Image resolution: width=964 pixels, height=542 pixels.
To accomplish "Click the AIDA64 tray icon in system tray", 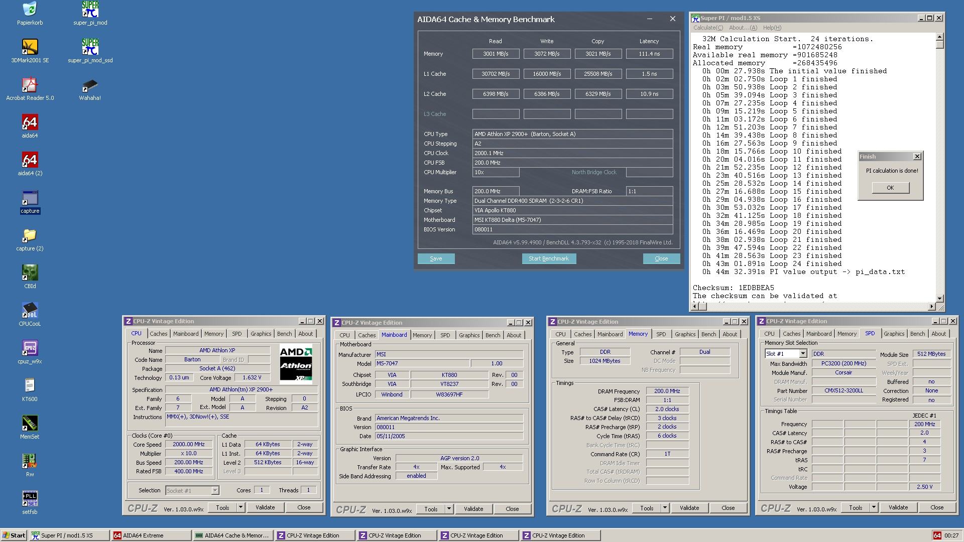I will [x=937, y=535].
